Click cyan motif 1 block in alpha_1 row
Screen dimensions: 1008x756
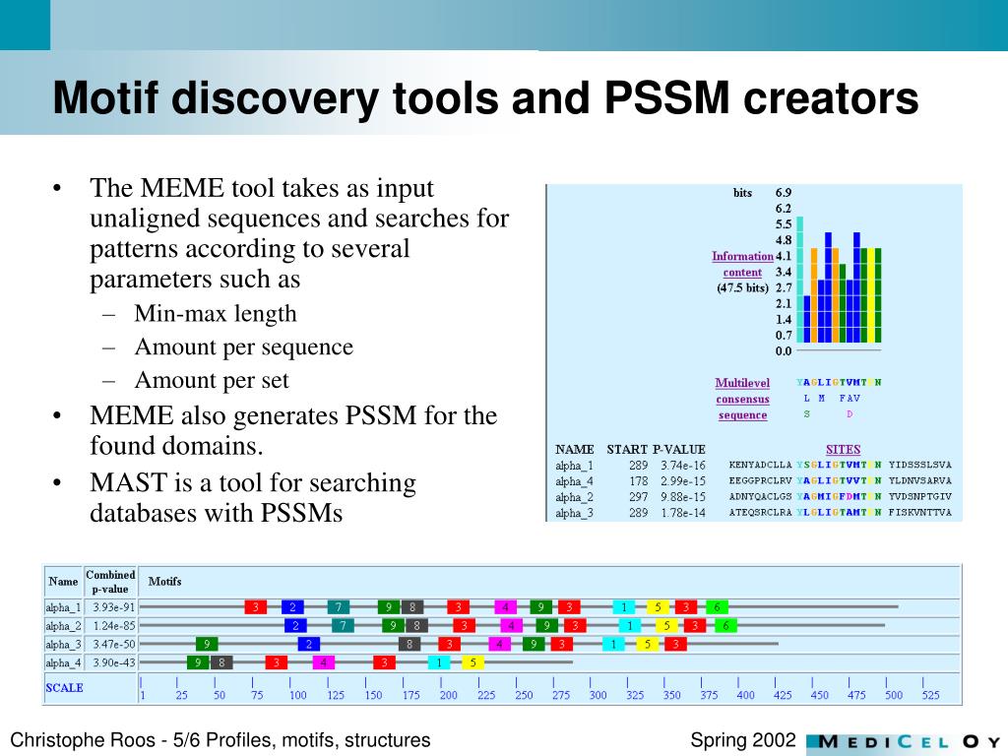click(623, 606)
